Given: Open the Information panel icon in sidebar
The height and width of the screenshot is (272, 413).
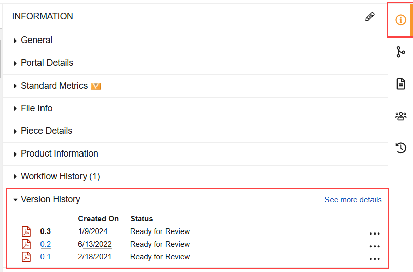Looking at the screenshot, I should tap(401, 20).
